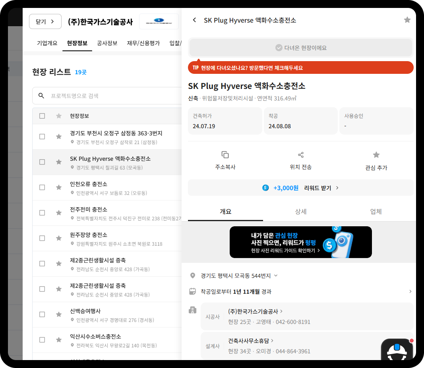Click the company logo thumbnail

pyautogui.click(x=159, y=21)
